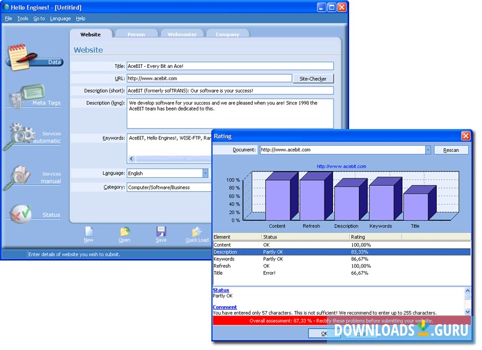Click the Hello Engines! title bar globe icon
This screenshot has width=482, height=350.
pyautogui.click(x=6, y=7)
